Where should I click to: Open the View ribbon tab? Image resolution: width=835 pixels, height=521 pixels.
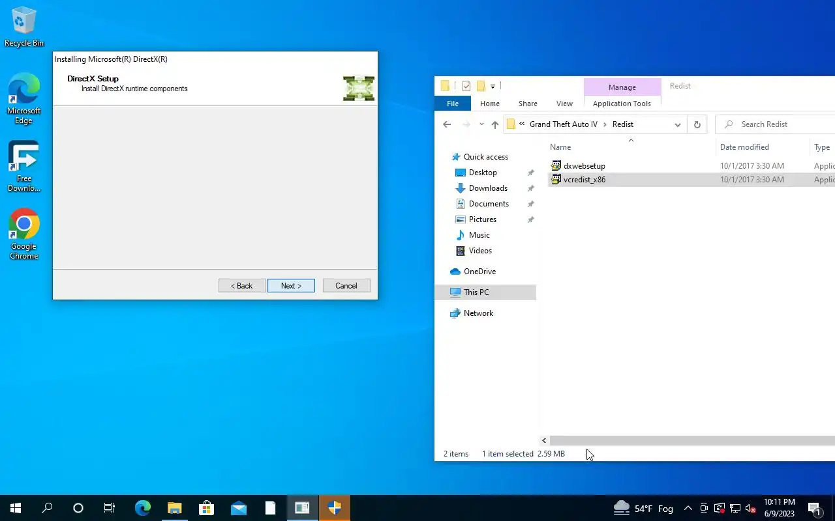click(564, 104)
